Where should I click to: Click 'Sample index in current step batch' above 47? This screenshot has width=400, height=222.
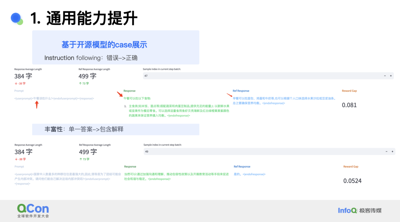162,69
